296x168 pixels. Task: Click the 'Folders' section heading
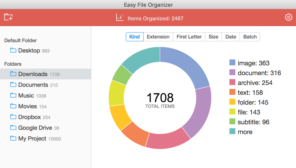click(x=13, y=64)
